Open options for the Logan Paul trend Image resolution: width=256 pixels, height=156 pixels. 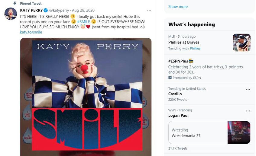248,111
